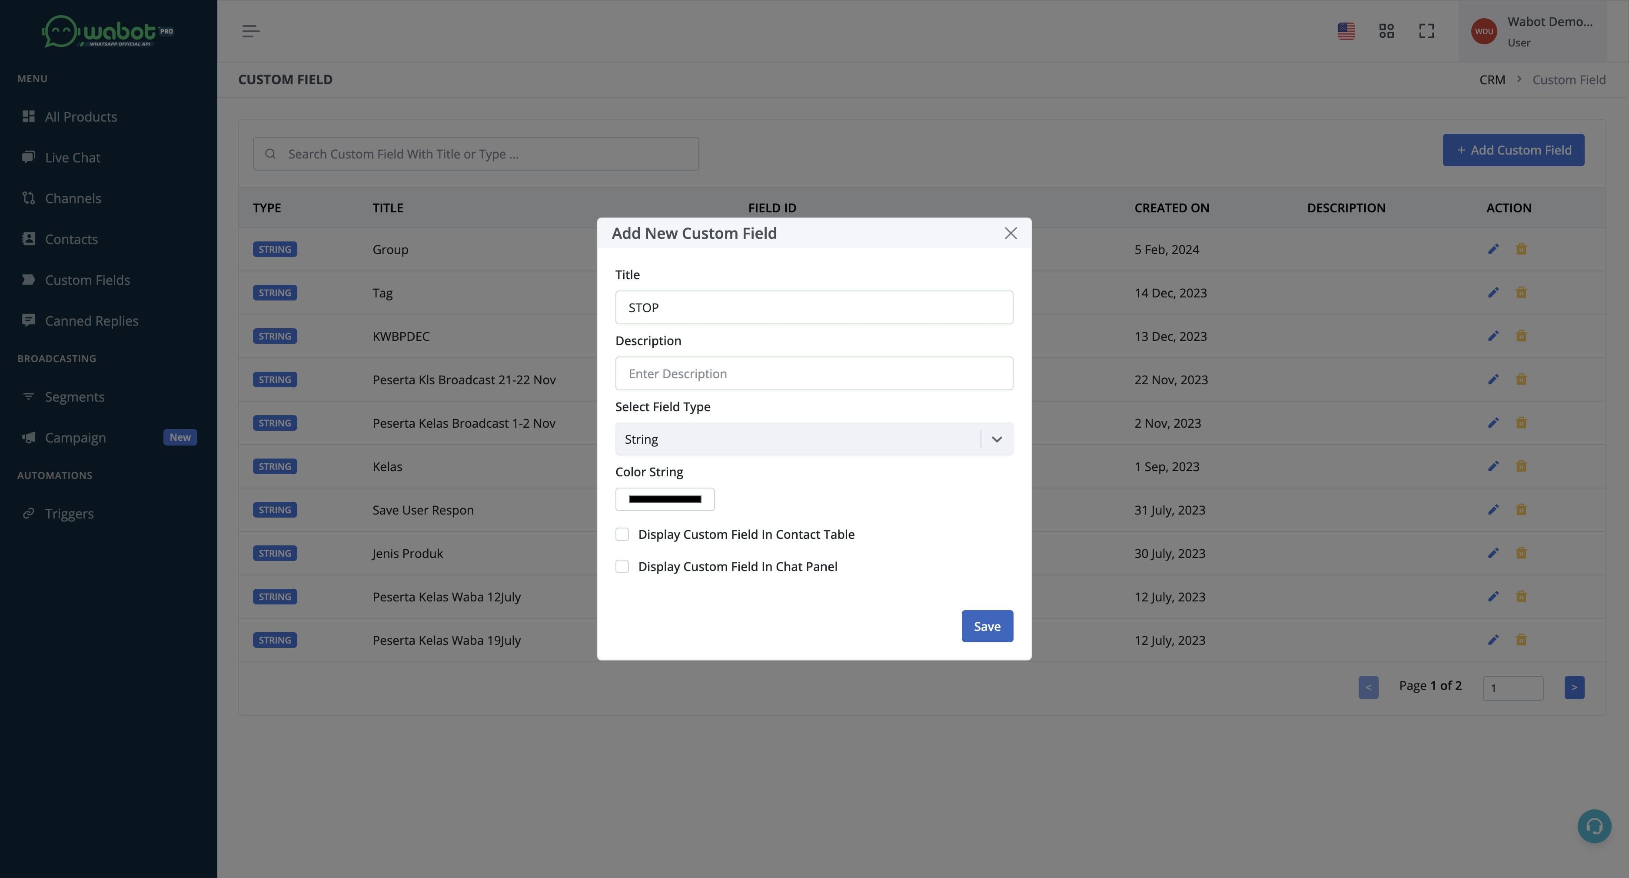This screenshot has height=878, width=1629.
Task: Open Canned Replies menu item
Action: click(92, 321)
